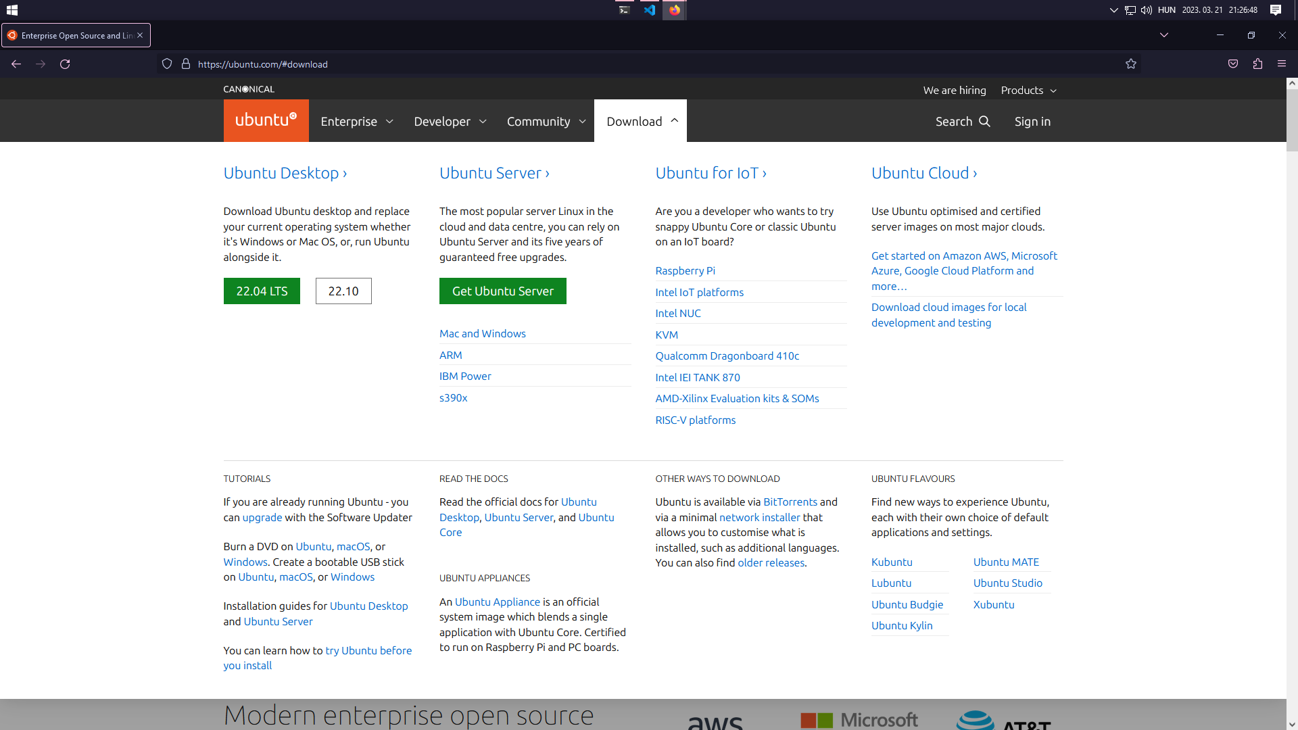The width and height of the screenshot is (1298, 730).
Task: Open the Ubuntu Desktop heading link
Action: [x=285, y=173]
